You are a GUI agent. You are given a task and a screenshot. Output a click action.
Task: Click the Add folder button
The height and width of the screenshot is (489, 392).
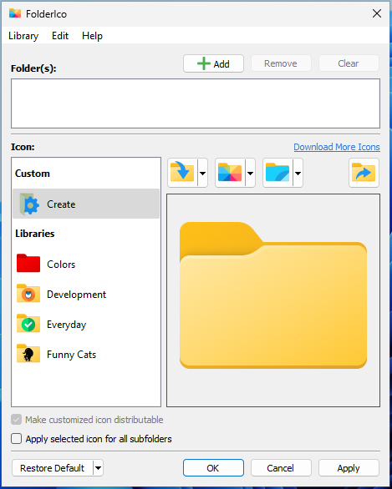point(213,63)
